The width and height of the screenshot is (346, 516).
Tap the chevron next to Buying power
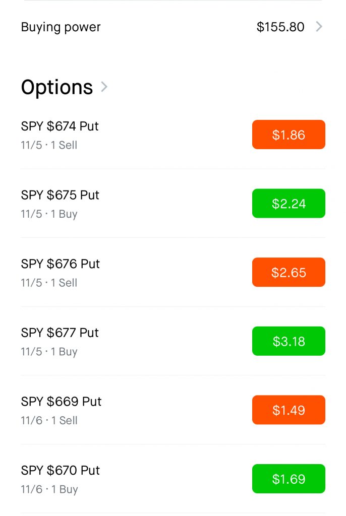[x=319, y=27]
